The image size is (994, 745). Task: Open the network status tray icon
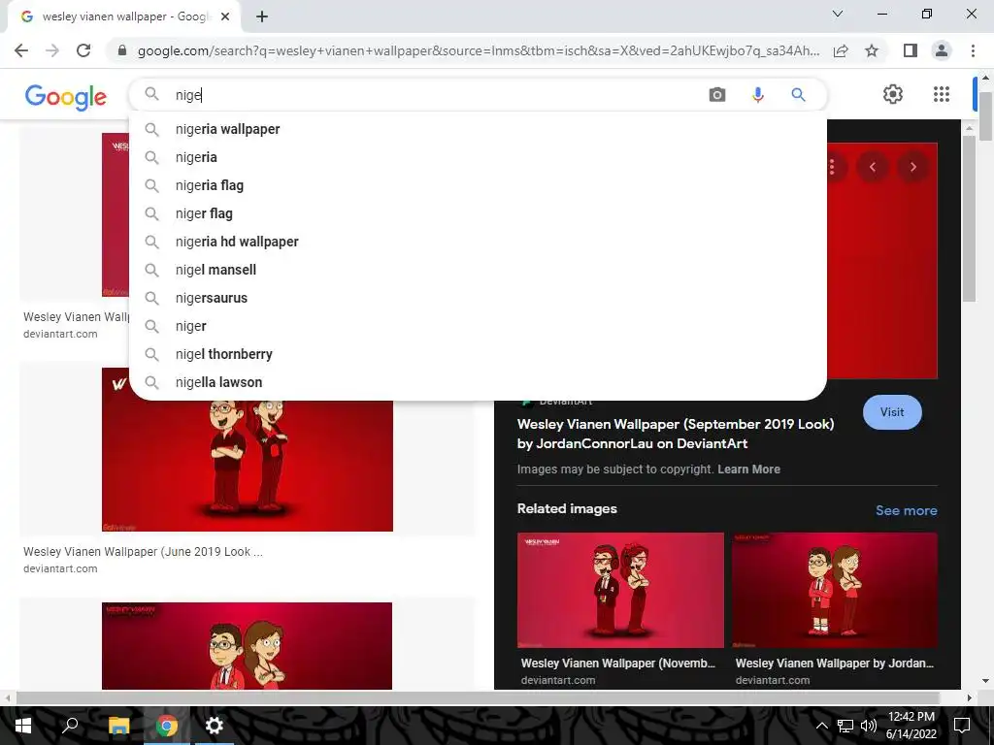pos(845,726)
